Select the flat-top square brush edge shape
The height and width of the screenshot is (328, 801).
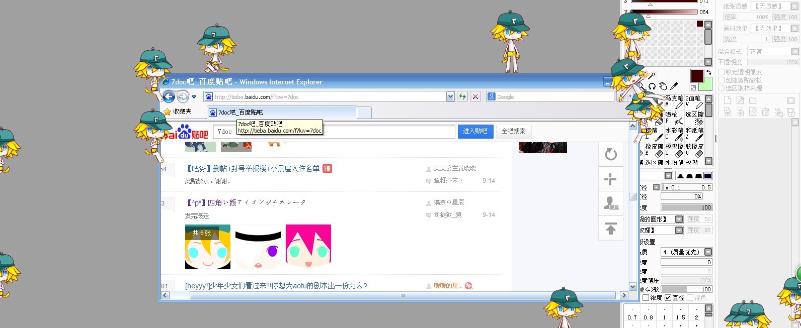[x=707, y=176]
